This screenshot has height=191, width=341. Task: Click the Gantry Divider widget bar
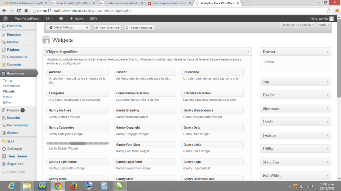77,143
